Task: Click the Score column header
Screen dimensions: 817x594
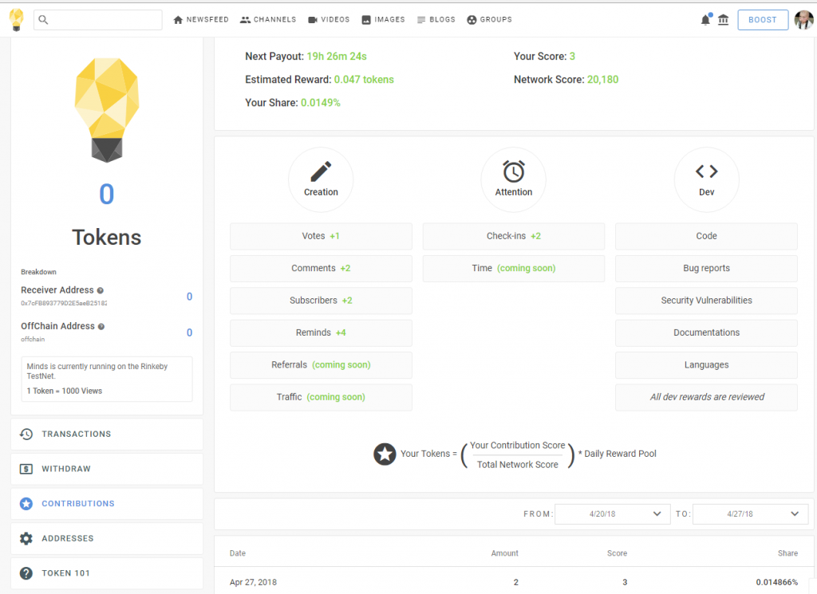Action: tap(617, 553)
